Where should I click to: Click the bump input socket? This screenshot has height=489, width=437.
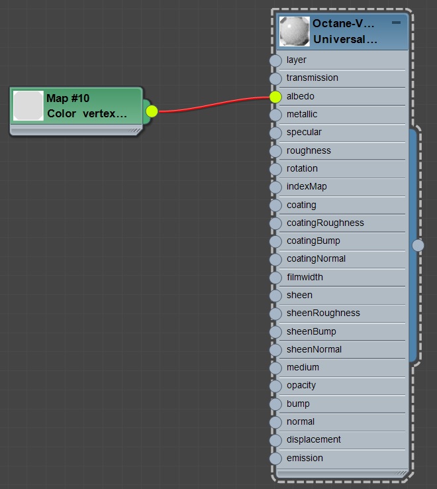pyautogui.click(x=275, y=404)
